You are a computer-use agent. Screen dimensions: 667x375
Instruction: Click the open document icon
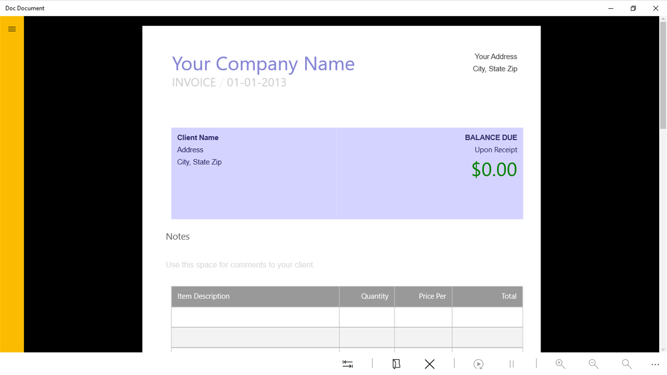tap(396, 364)
